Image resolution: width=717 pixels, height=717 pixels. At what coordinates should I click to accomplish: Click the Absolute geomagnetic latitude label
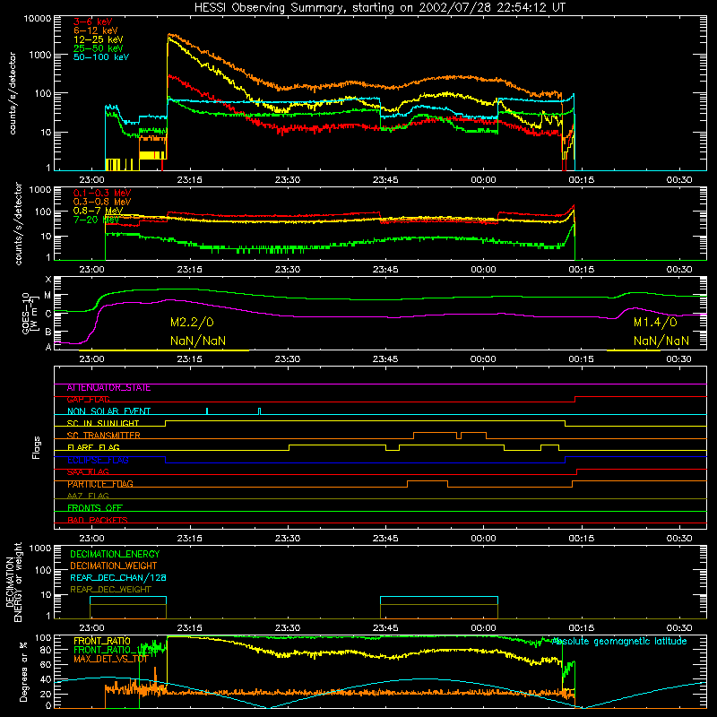coord(619,641)
